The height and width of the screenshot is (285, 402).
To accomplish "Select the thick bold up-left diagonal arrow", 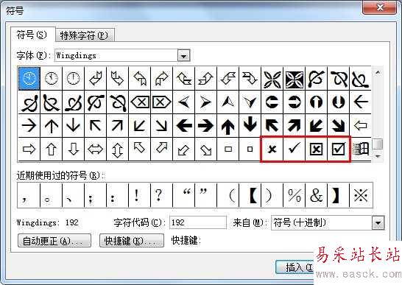I will (x=272, y=125).
